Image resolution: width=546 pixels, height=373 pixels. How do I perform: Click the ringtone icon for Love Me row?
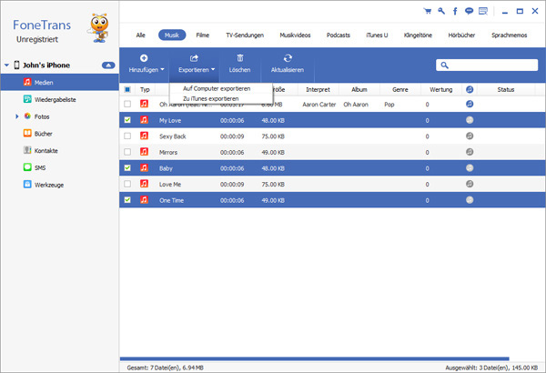470,184
